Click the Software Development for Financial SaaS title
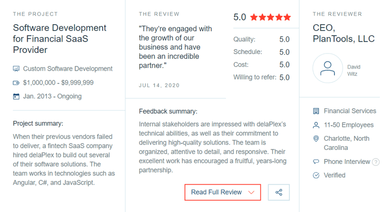The width and height of the screenshot is (392, 212). tap(59, 39)
